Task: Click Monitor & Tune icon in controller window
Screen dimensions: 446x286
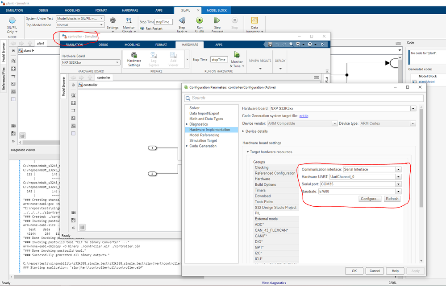Action: (237, 54)
